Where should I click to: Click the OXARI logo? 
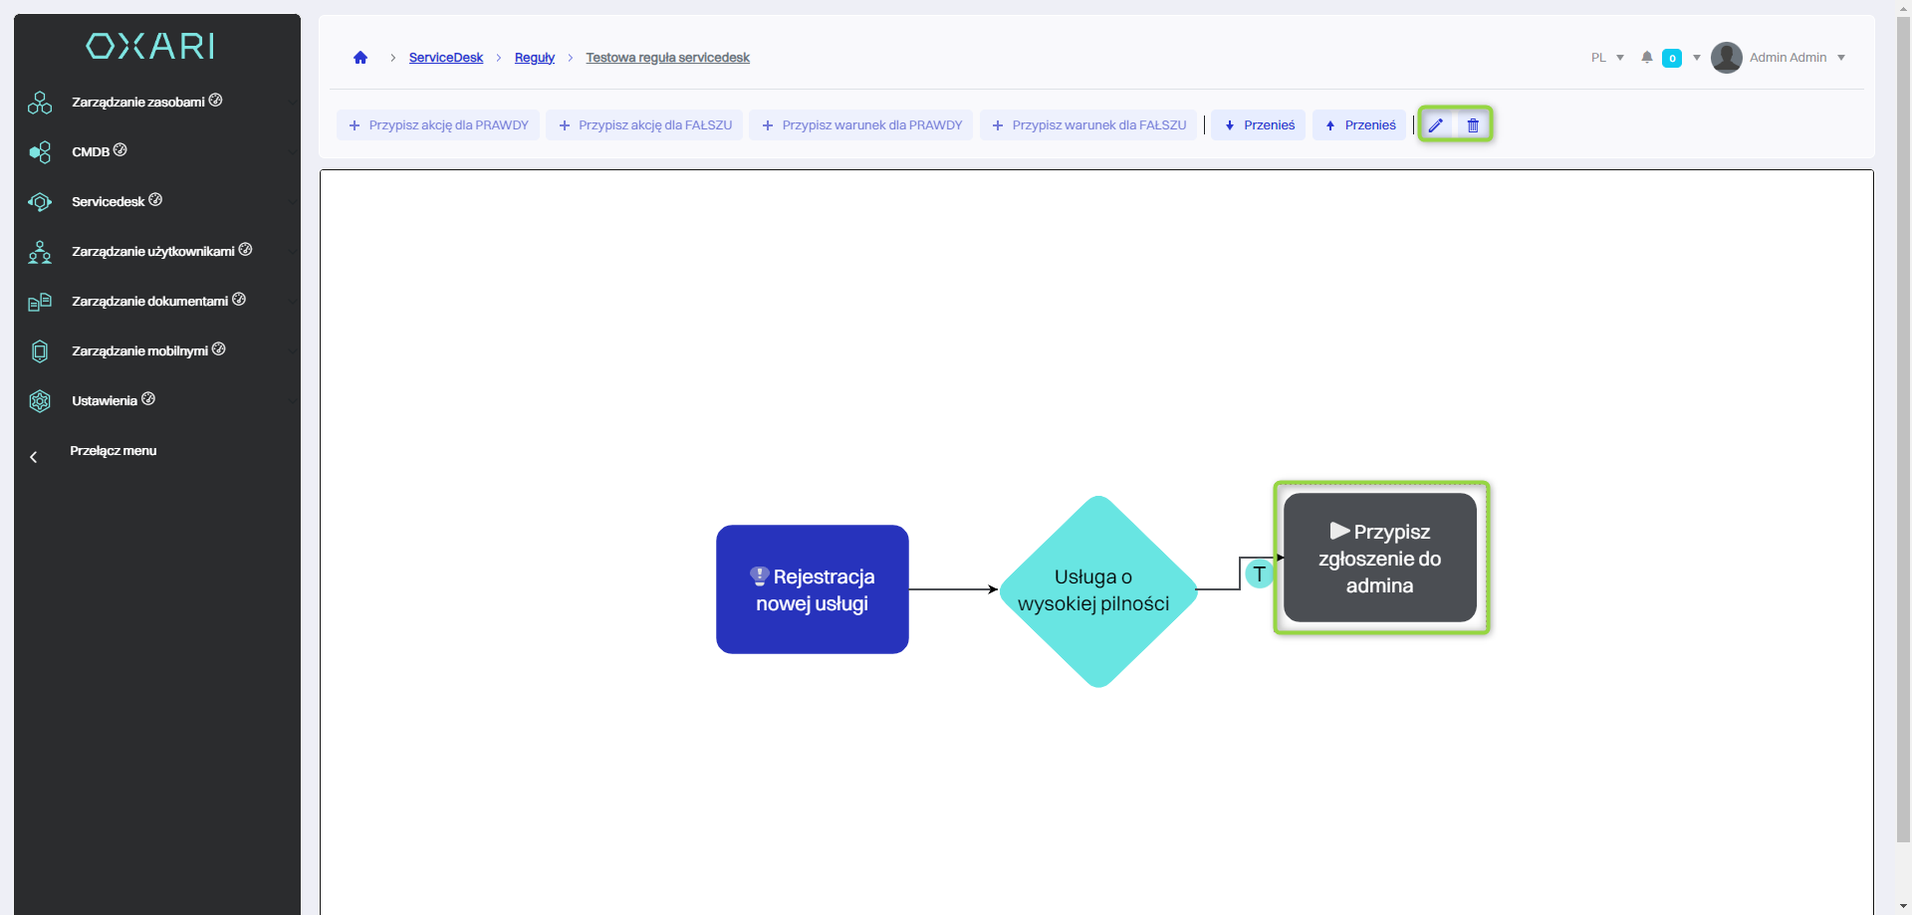[150, 46]
